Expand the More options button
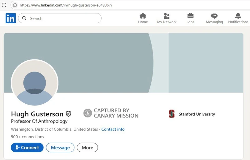This screenshot has height=160, width=250. pos(87,148)
